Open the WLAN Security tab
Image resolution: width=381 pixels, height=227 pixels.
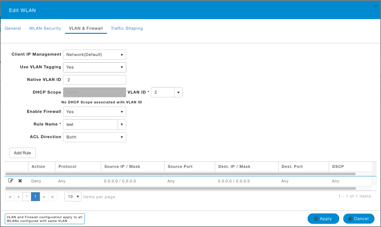tap(45, 28)
